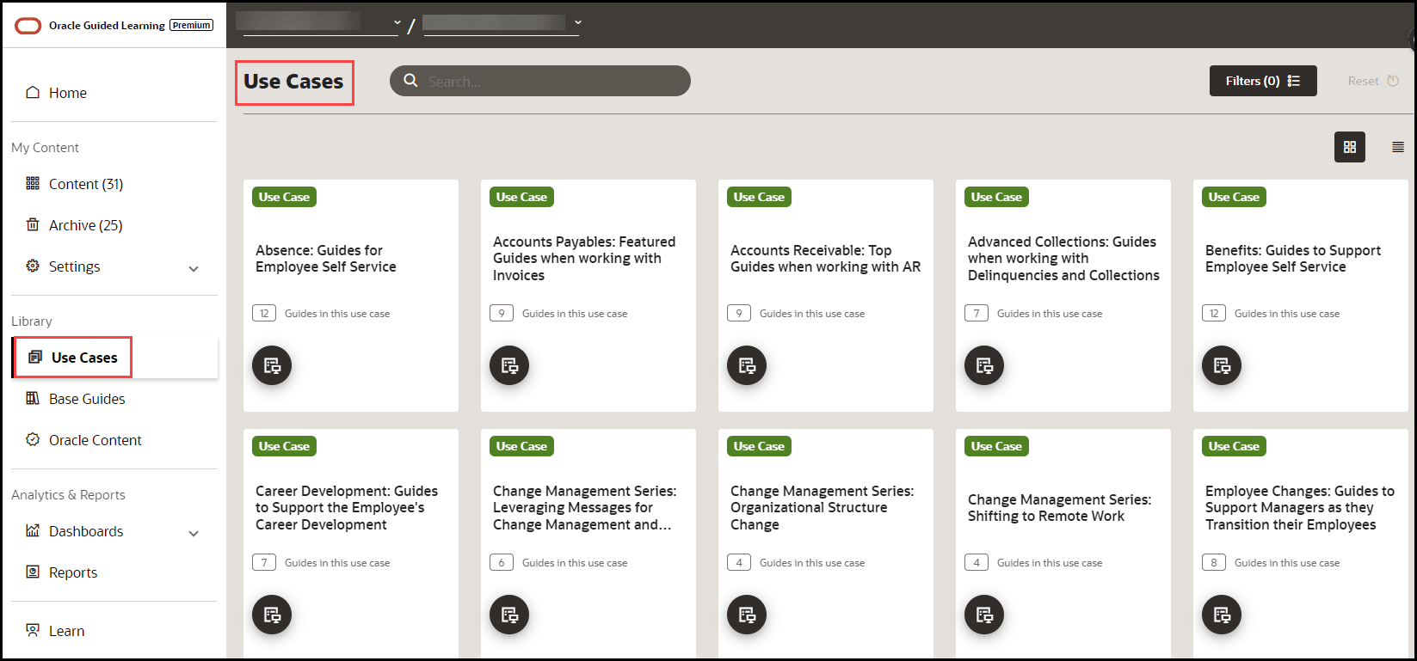The height and width of the screenshot is (661, 1417).
Task: Switch to grid card view
Action: [1350, 147]
